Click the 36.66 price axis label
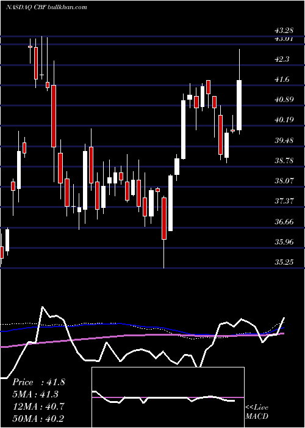The height and width of the screenshot is (428, 305). tap(284, 221)
